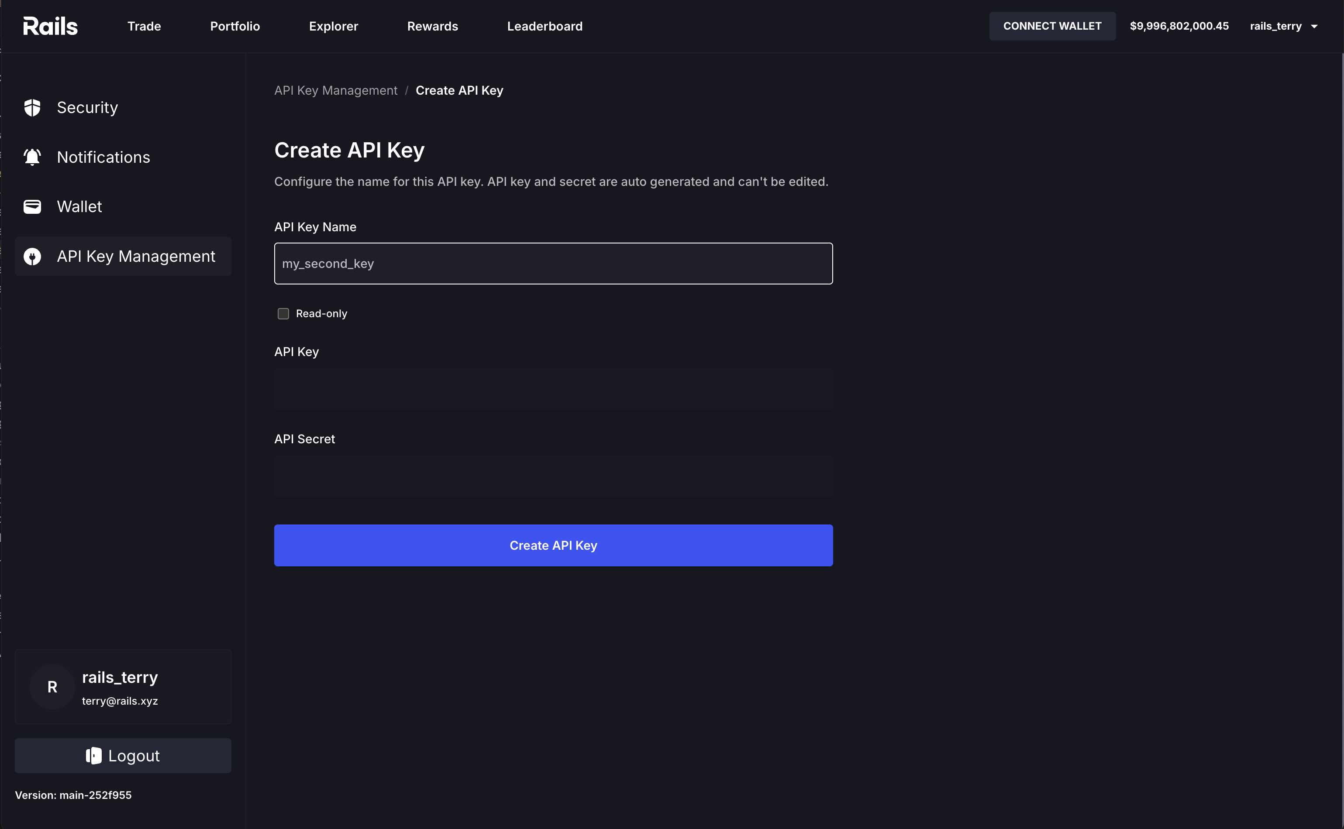Select the Security shield icon
Screen dimensions: 1344x829
click(x=32, y=107)
